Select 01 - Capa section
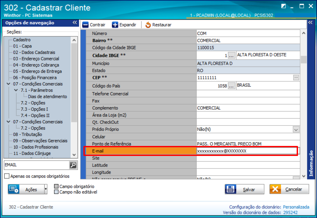The image size is (317, 218). click(22, 46)
